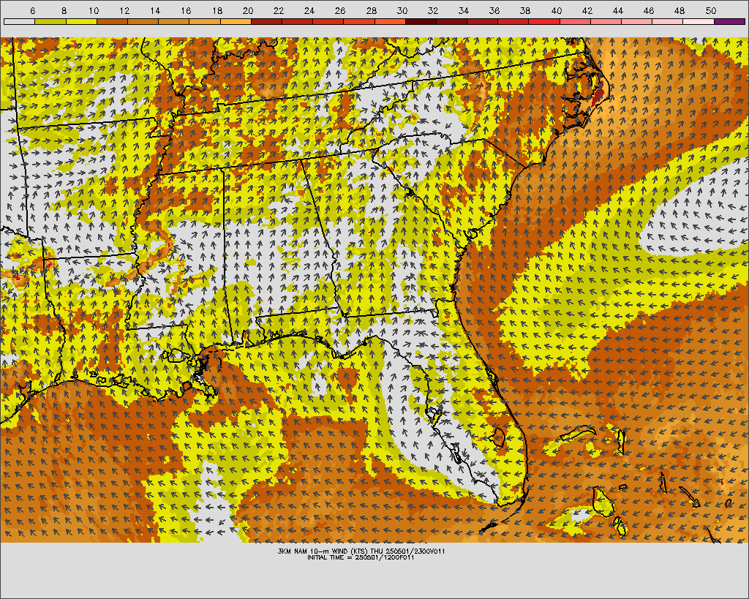Screen dimensions: 749x599
Task: Click the legend label "38"
Action: point(525,10)
